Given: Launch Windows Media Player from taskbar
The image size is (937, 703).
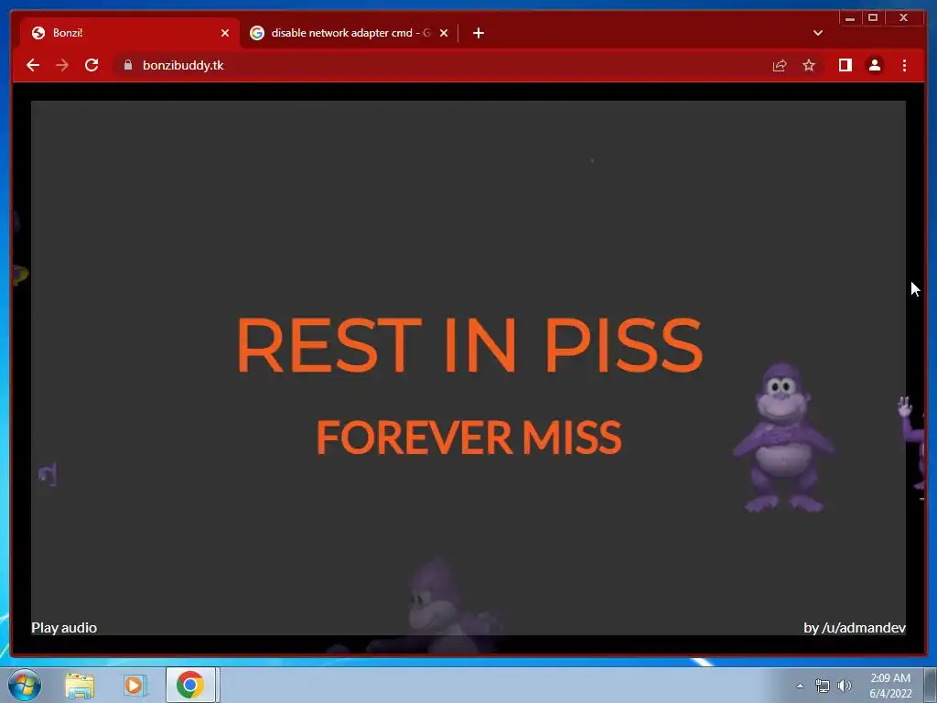Looking at the screenshot, I should coord(135,685).
